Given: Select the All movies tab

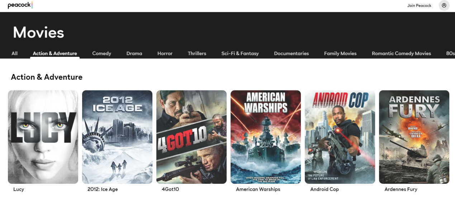Looking at the screenshot, I should pyautogui.click(x=14, y=53).
